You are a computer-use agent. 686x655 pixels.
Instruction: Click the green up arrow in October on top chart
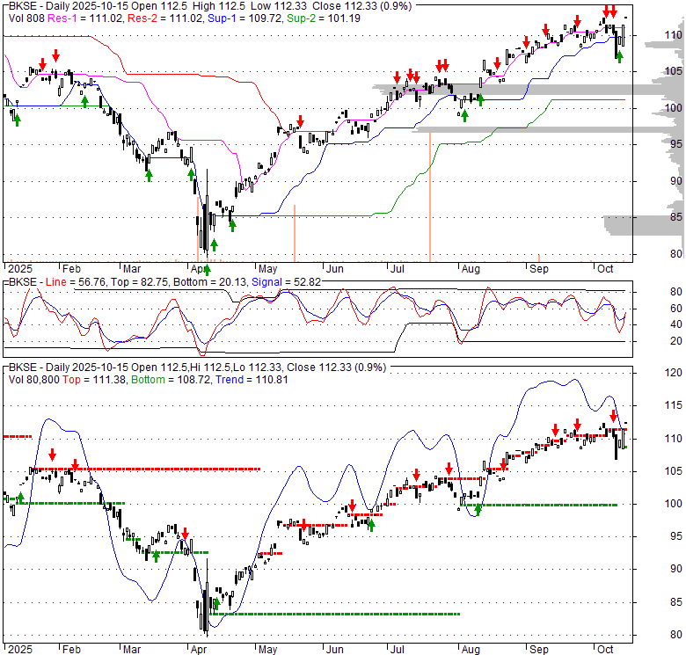point(619,57)
